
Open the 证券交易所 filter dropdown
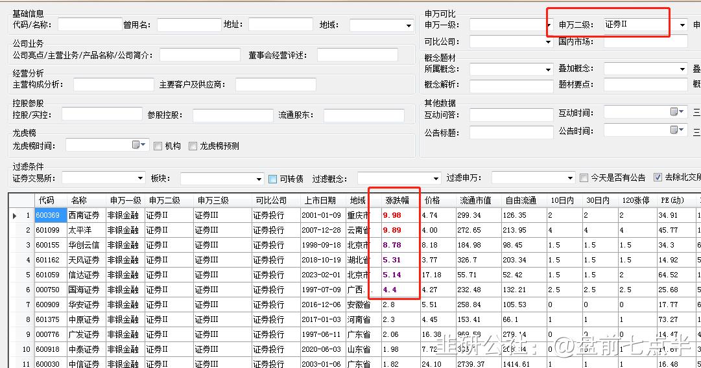[140, 178]
